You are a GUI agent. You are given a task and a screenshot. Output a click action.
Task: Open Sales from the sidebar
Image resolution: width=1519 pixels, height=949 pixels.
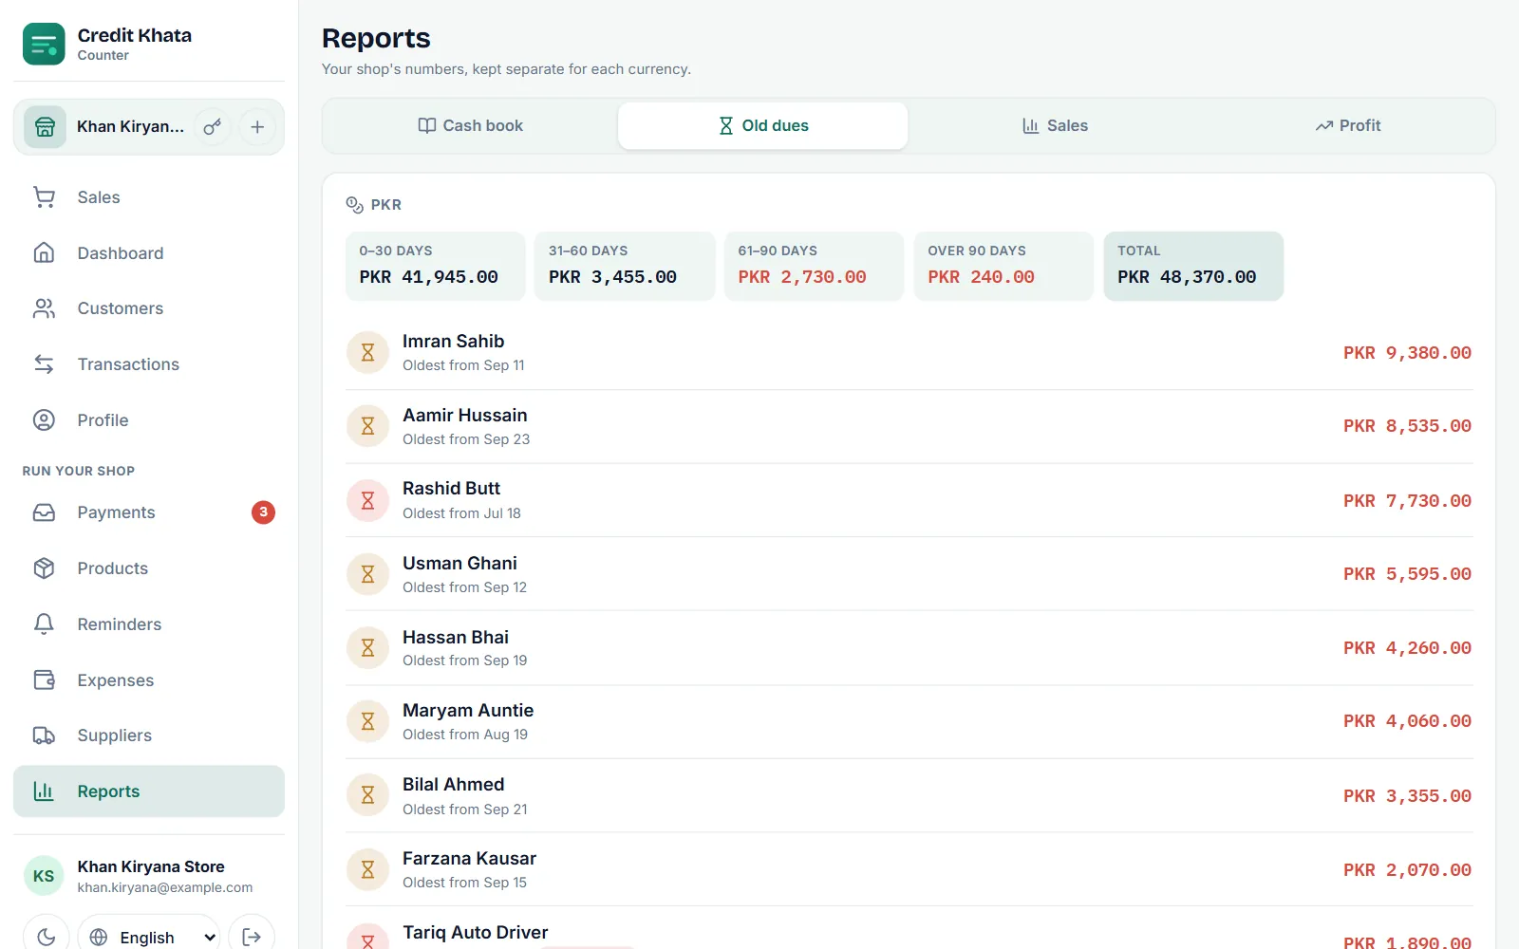click(149, 197)
